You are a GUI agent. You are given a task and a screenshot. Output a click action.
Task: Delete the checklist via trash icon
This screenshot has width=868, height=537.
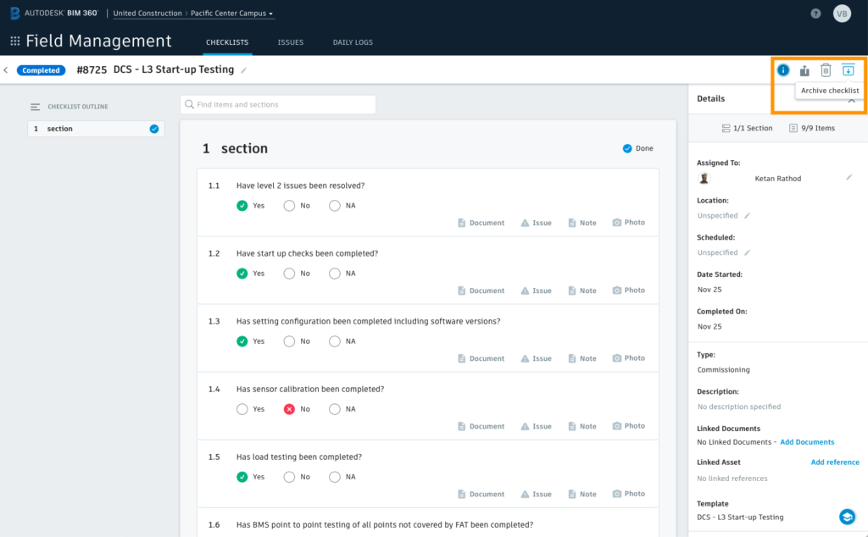826,70
